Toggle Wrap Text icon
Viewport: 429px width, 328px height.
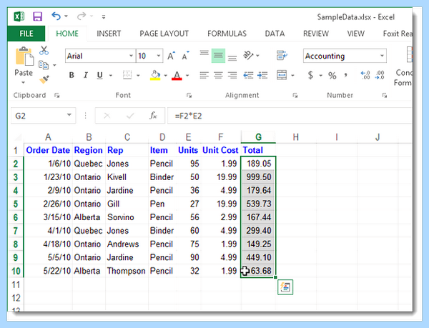coord(282,56)
